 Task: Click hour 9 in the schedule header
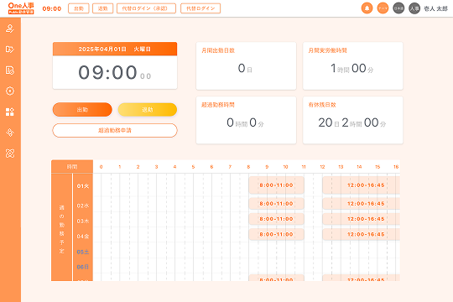(267, 167)
